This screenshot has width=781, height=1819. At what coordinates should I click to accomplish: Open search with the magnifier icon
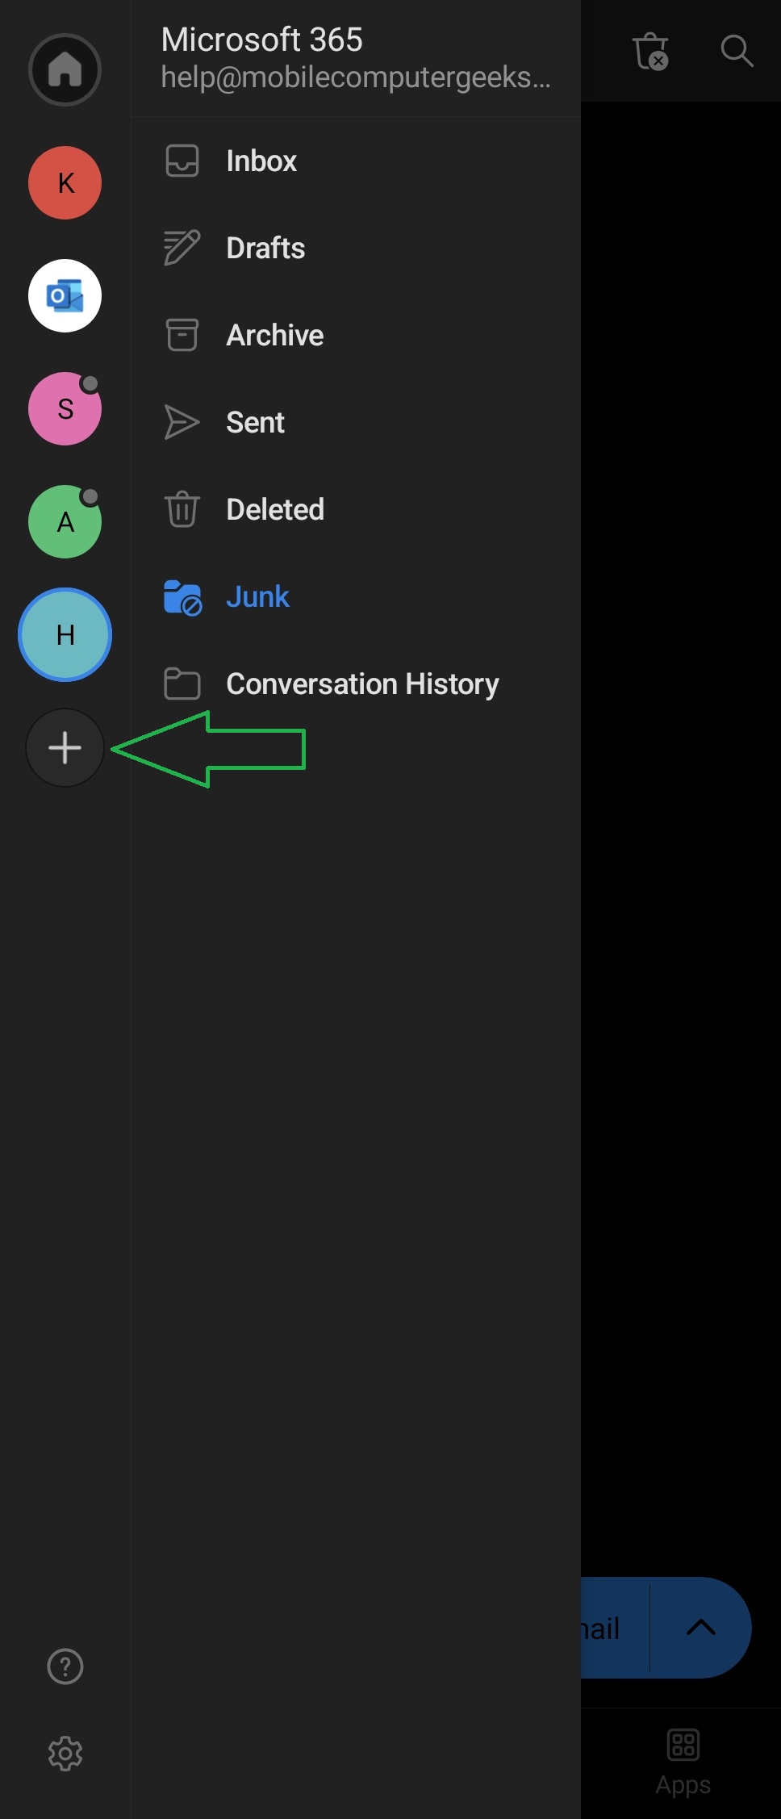pos(736,51)
